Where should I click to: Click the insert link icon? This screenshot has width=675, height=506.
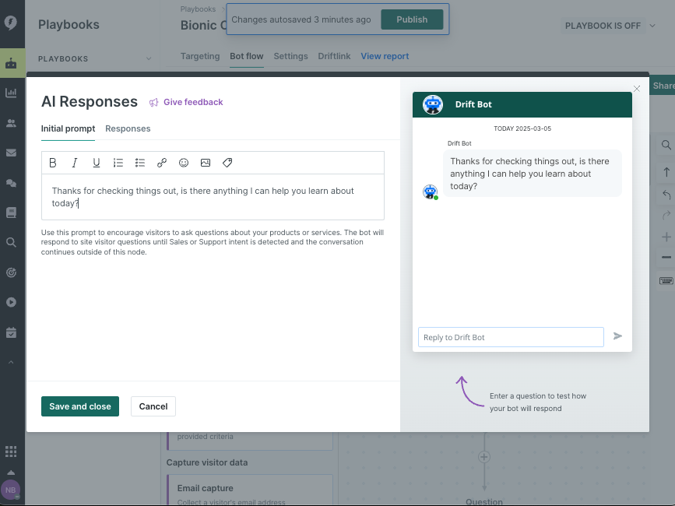pyautogui.click(x=162, y=163)
